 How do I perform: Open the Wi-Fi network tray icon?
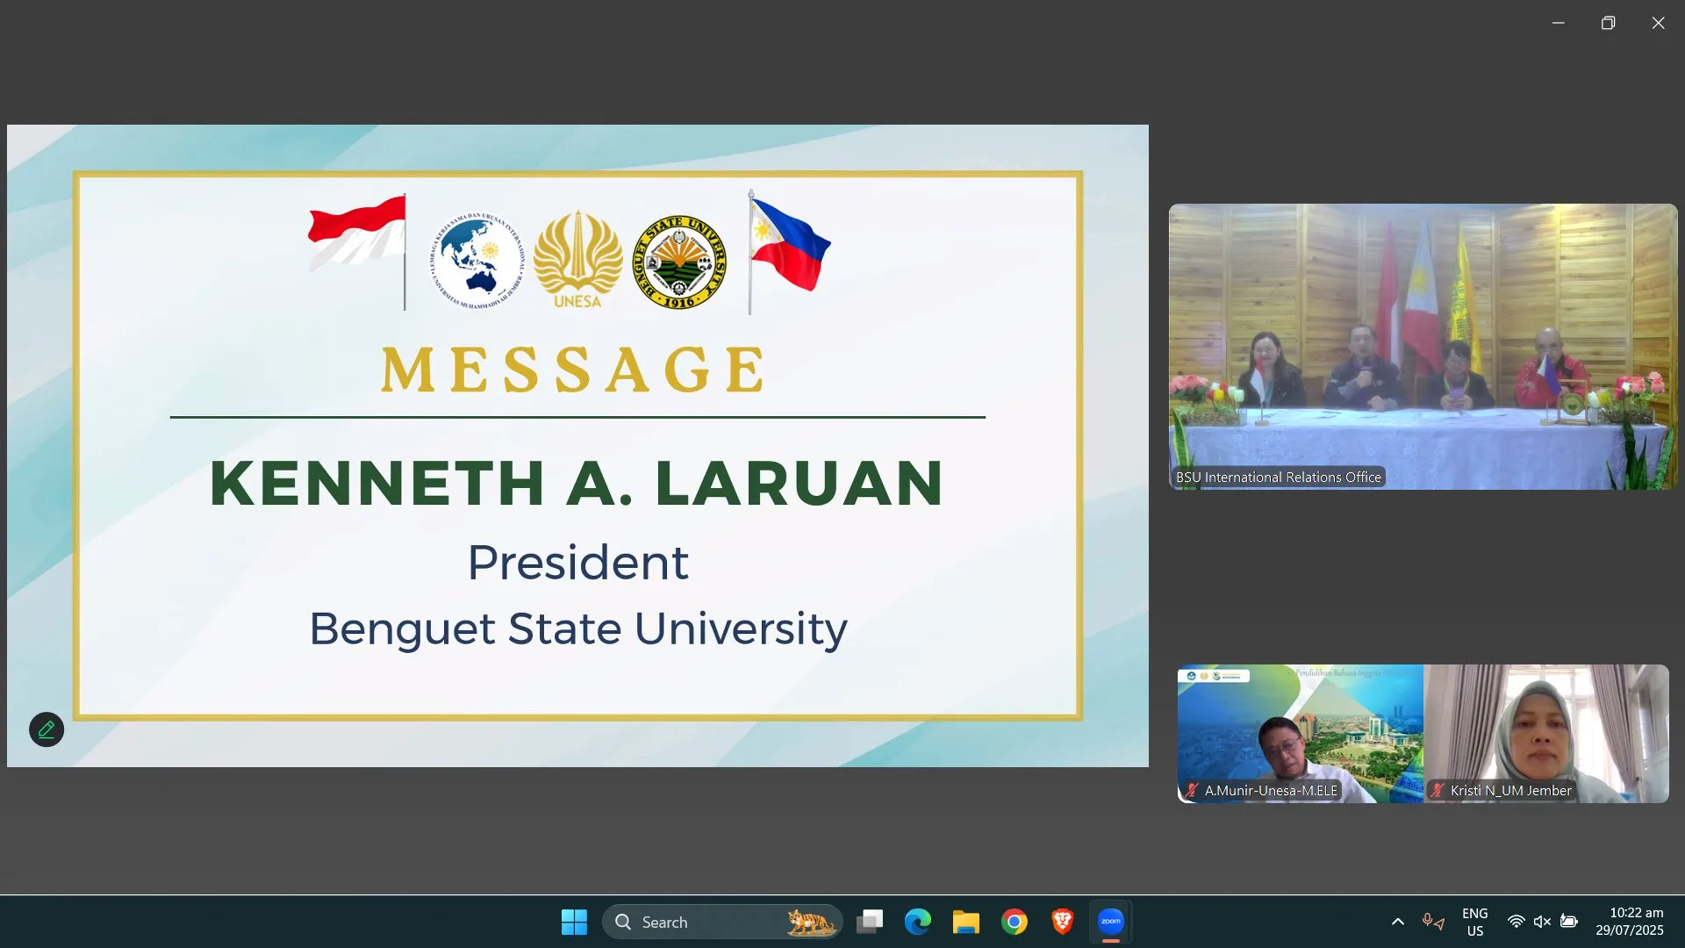1516,922
